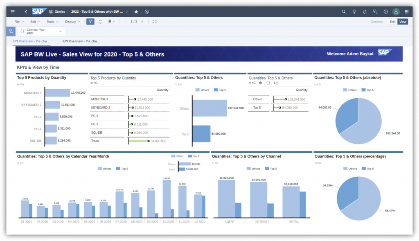Viewport: 419px width, 241px height.
Task: Open the Display menu
Action: (x=72, y=22)
